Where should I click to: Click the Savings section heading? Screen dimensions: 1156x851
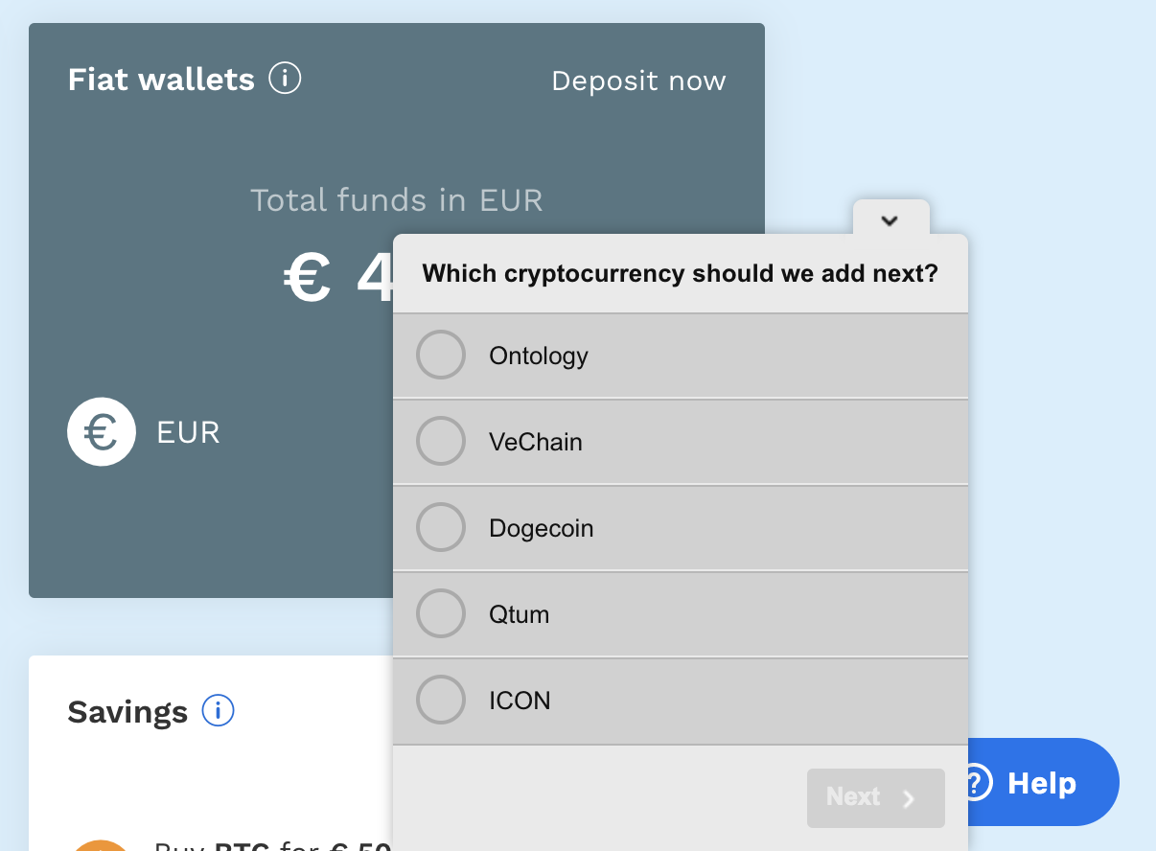(127, 712)
